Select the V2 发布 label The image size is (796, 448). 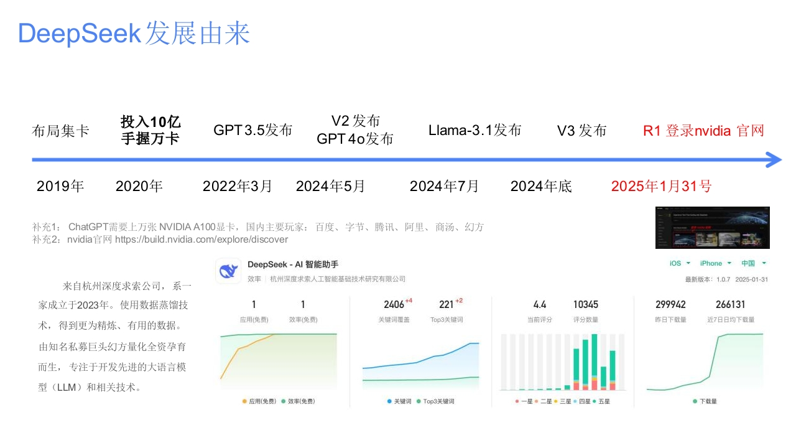click(x=355, y=121)
